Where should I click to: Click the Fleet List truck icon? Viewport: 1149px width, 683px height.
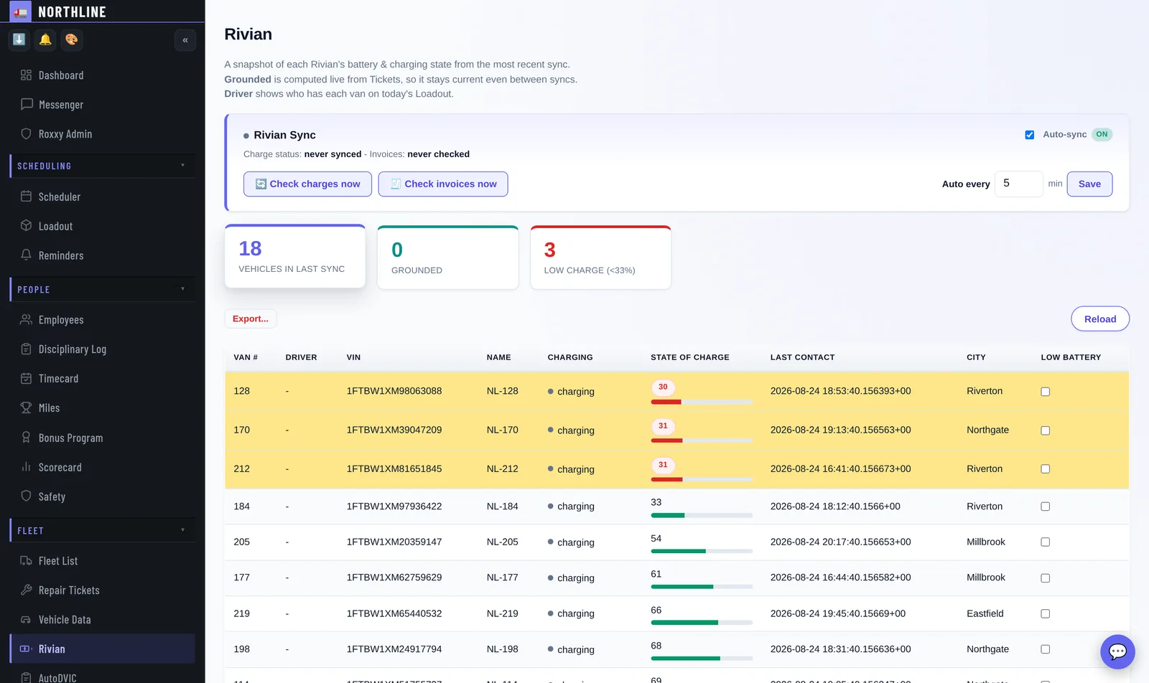point(27,561)
